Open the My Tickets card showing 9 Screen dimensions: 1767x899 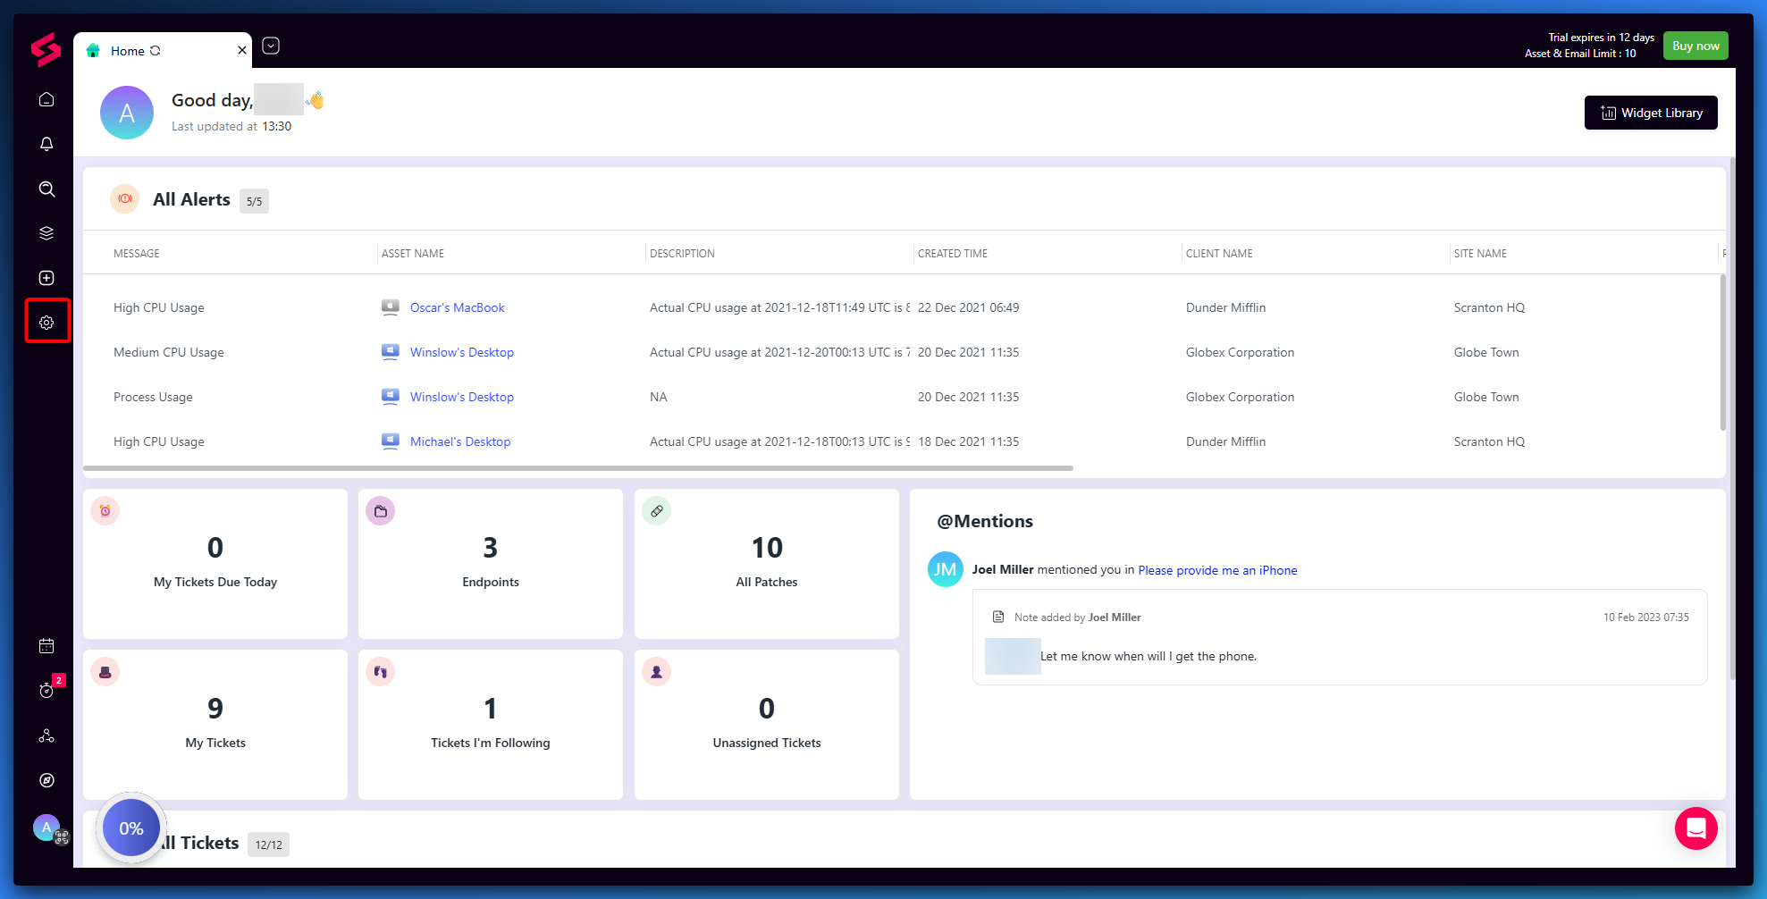(x=215, y=725)
